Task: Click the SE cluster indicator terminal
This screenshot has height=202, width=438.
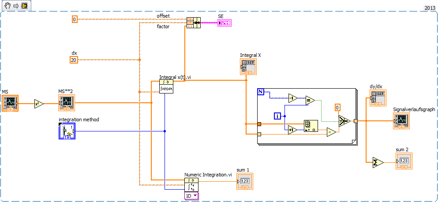Action: point(224,22)
